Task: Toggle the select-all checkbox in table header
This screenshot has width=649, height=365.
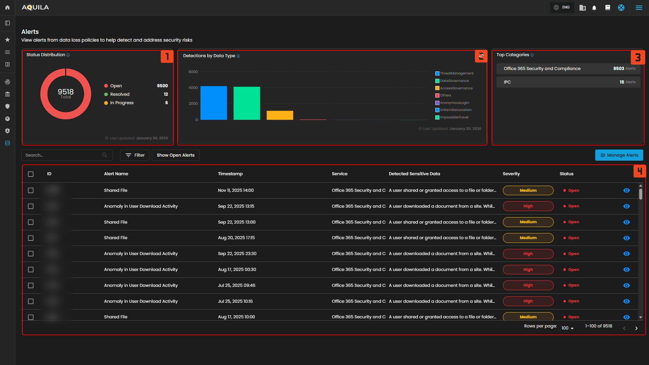Action: [31, 174]
